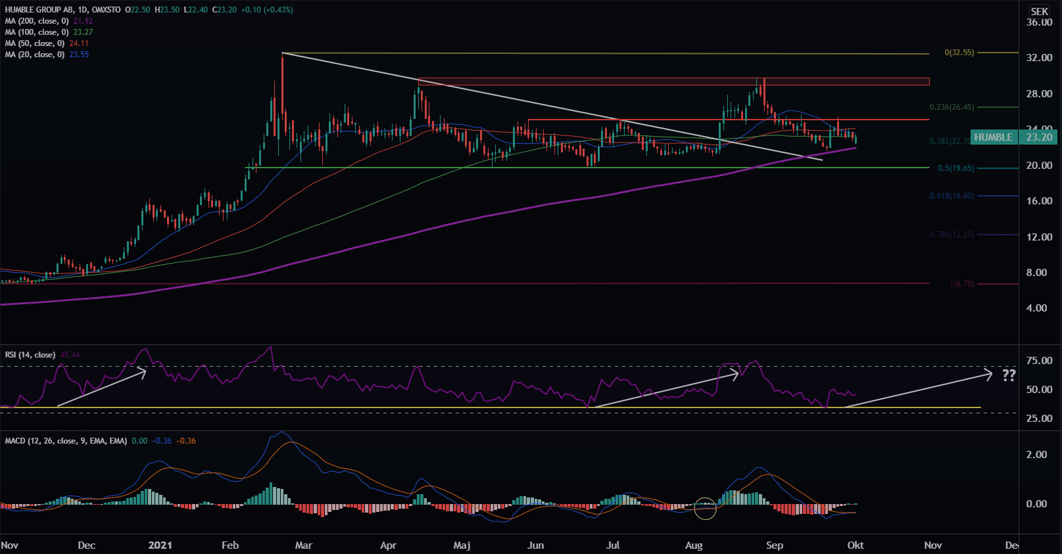Click the Okt label on time axis
Image resolution: width=1062 pixels, height=554 pixels.
point(855,545)
